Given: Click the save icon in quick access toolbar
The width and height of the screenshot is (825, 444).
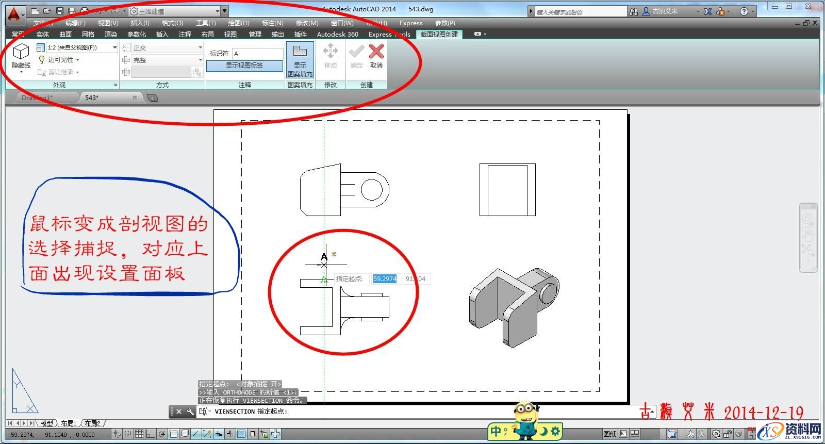Looking at the screenshot, I should coord(60,11).
